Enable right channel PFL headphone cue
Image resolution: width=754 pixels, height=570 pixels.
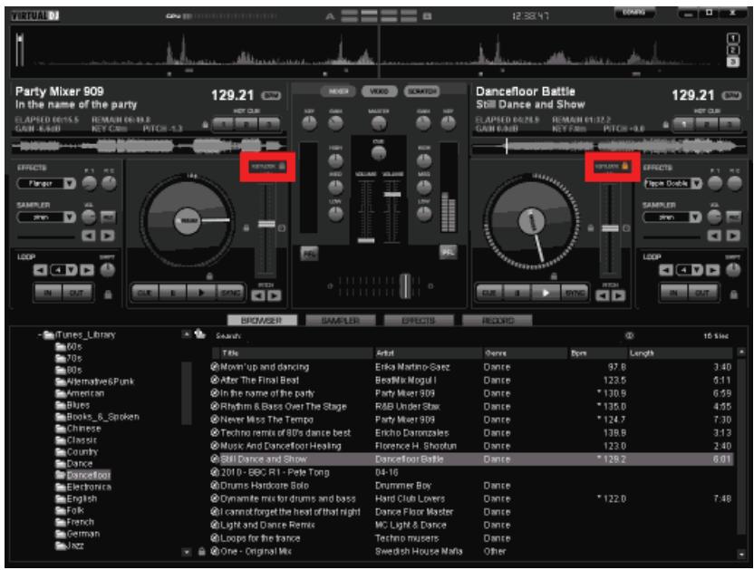pos(448,252)
